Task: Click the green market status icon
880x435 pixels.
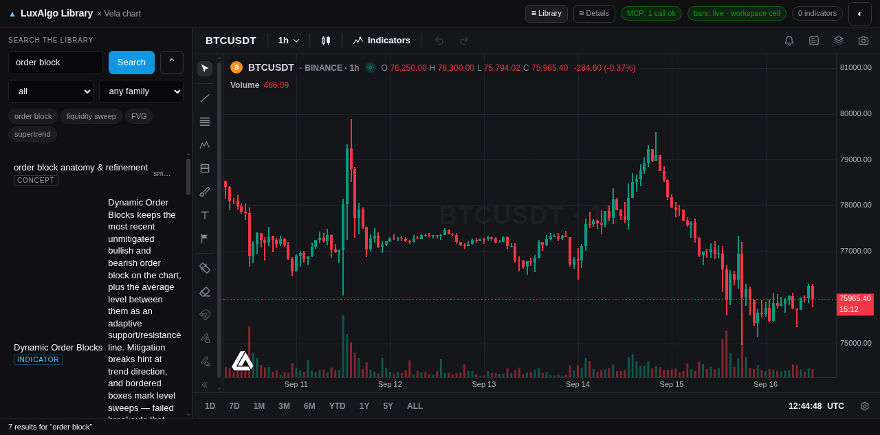Action: point(371,67)
